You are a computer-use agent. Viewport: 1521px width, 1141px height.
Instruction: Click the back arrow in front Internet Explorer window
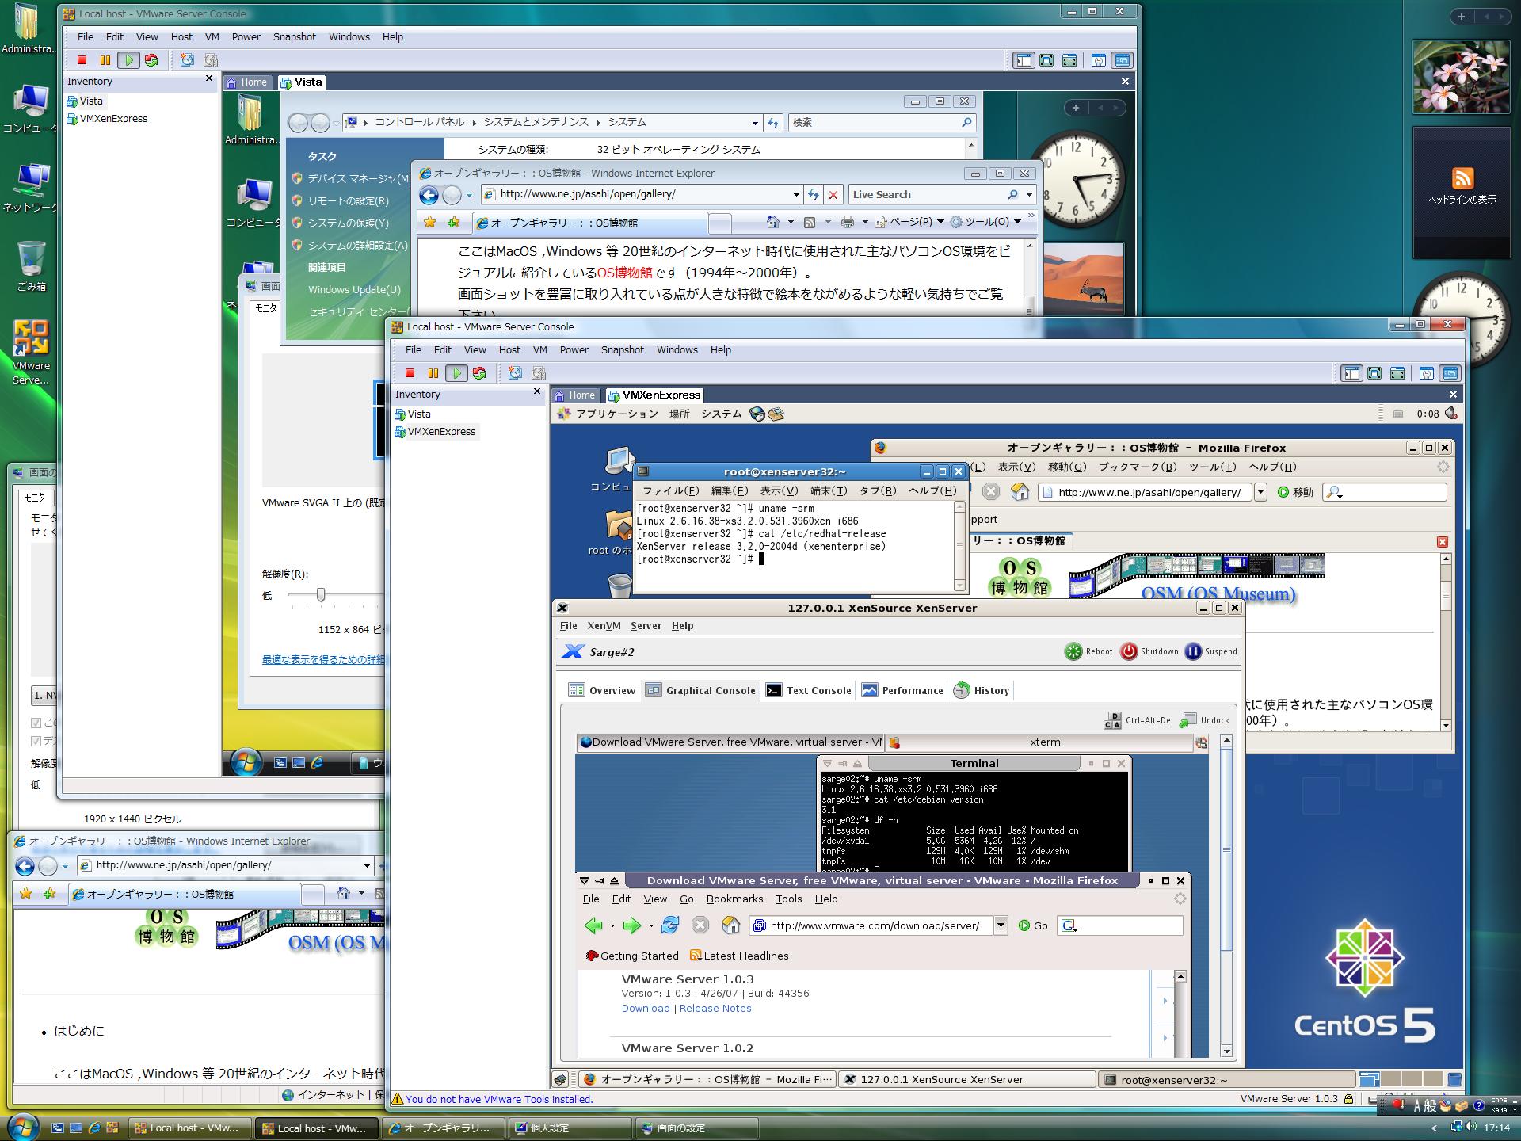coord(429,195)
